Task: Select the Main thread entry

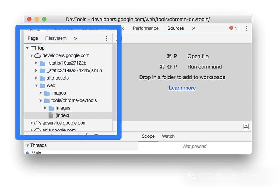Action: [36, 152]
